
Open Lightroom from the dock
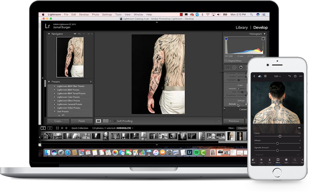[190, 152]
